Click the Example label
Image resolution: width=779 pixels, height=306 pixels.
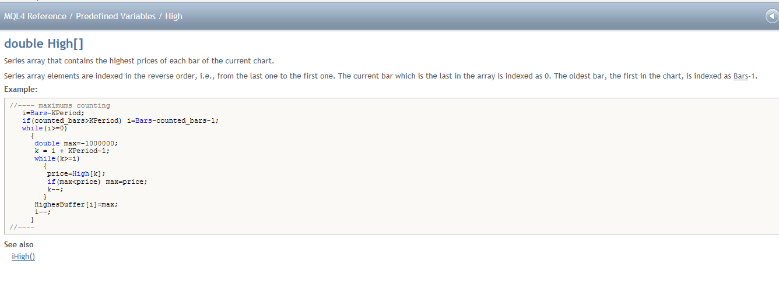(x=20, y=89)
